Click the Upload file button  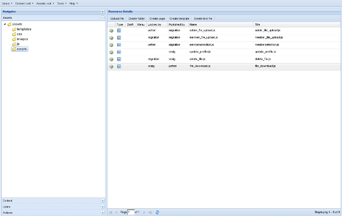coord(117,19)
